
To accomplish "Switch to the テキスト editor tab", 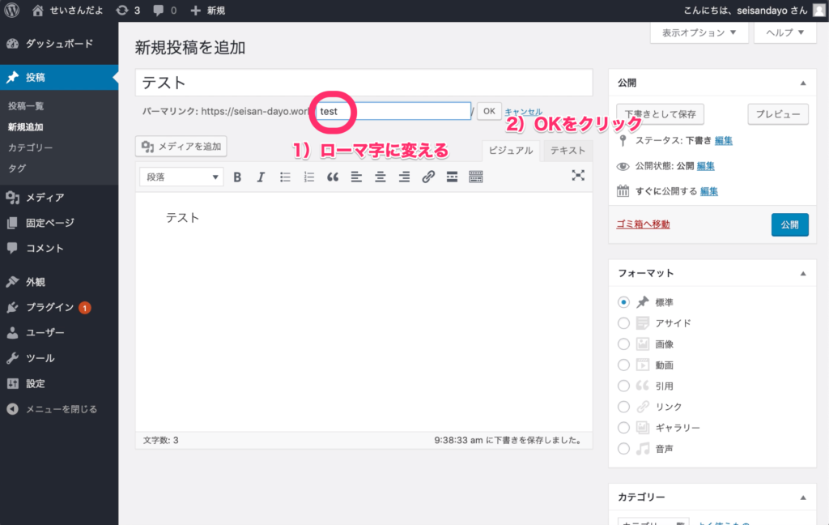I will [568, 151].
